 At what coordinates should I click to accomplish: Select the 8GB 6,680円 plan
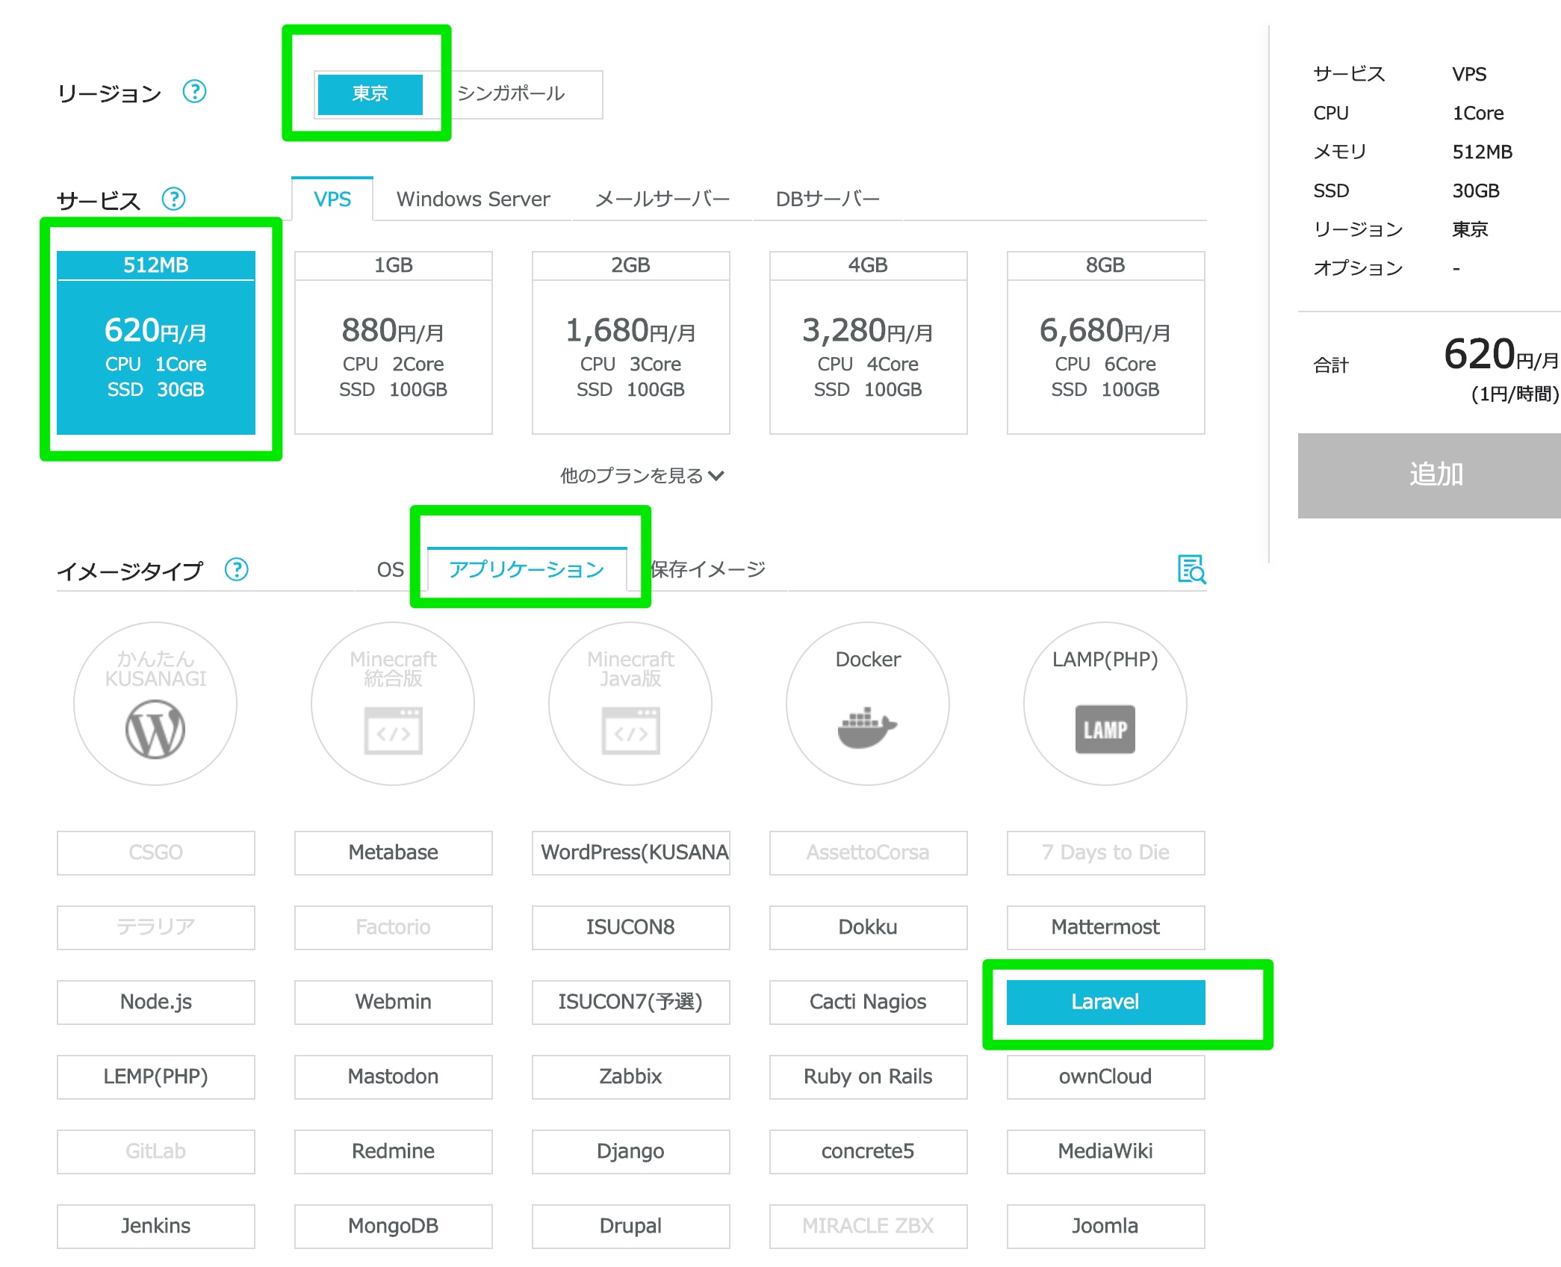(x=1105, y=343)
